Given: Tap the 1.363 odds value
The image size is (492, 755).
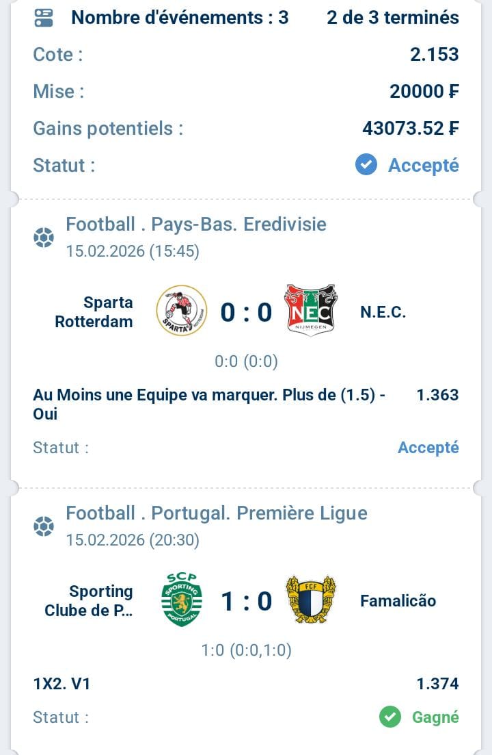Looking at the screenshot, I should [437, 395].
